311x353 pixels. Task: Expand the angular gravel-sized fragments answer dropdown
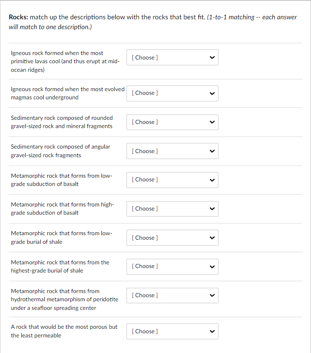pyautogui.click(x=172, y=151)
